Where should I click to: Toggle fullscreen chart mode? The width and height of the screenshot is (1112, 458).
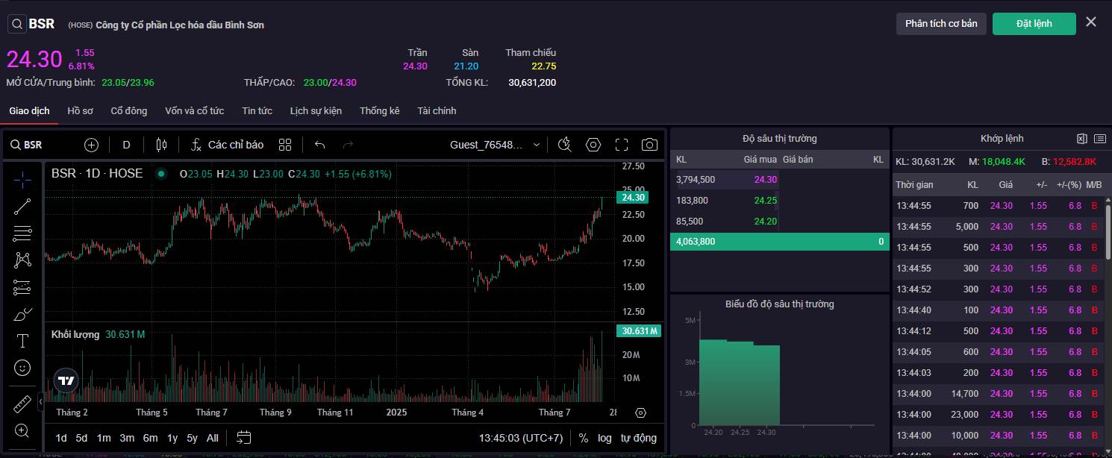click(x=622, y=145)
